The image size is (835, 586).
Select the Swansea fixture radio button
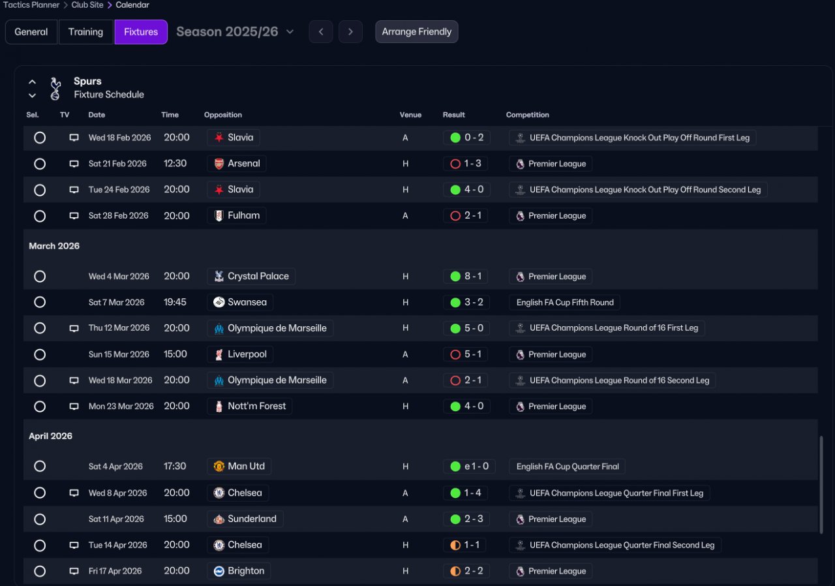pyautogui.click(x=40, y=302)
